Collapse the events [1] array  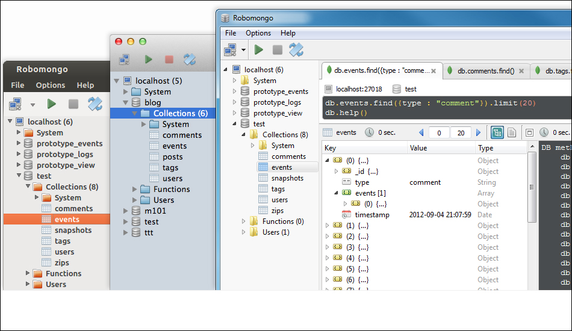pos(337,193)
